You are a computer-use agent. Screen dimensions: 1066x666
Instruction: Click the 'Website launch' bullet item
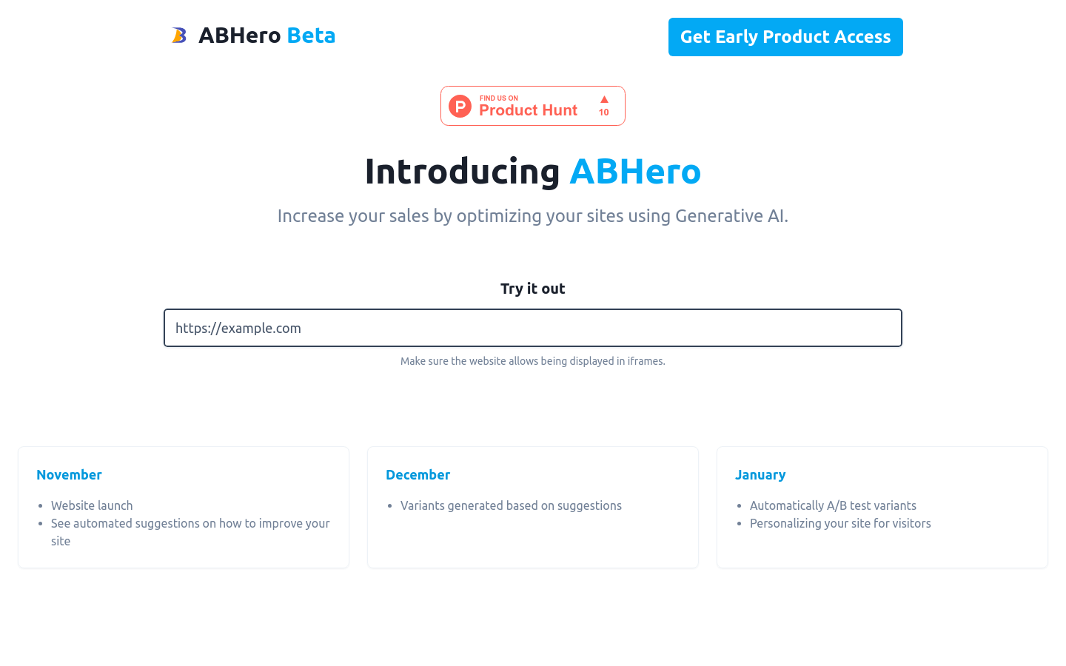[92, 505]
